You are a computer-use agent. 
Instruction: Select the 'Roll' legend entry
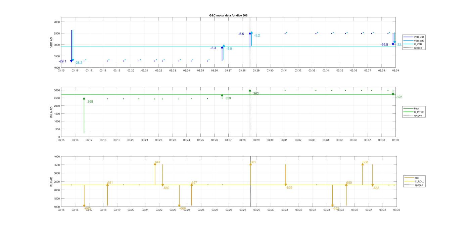point(412,178)
